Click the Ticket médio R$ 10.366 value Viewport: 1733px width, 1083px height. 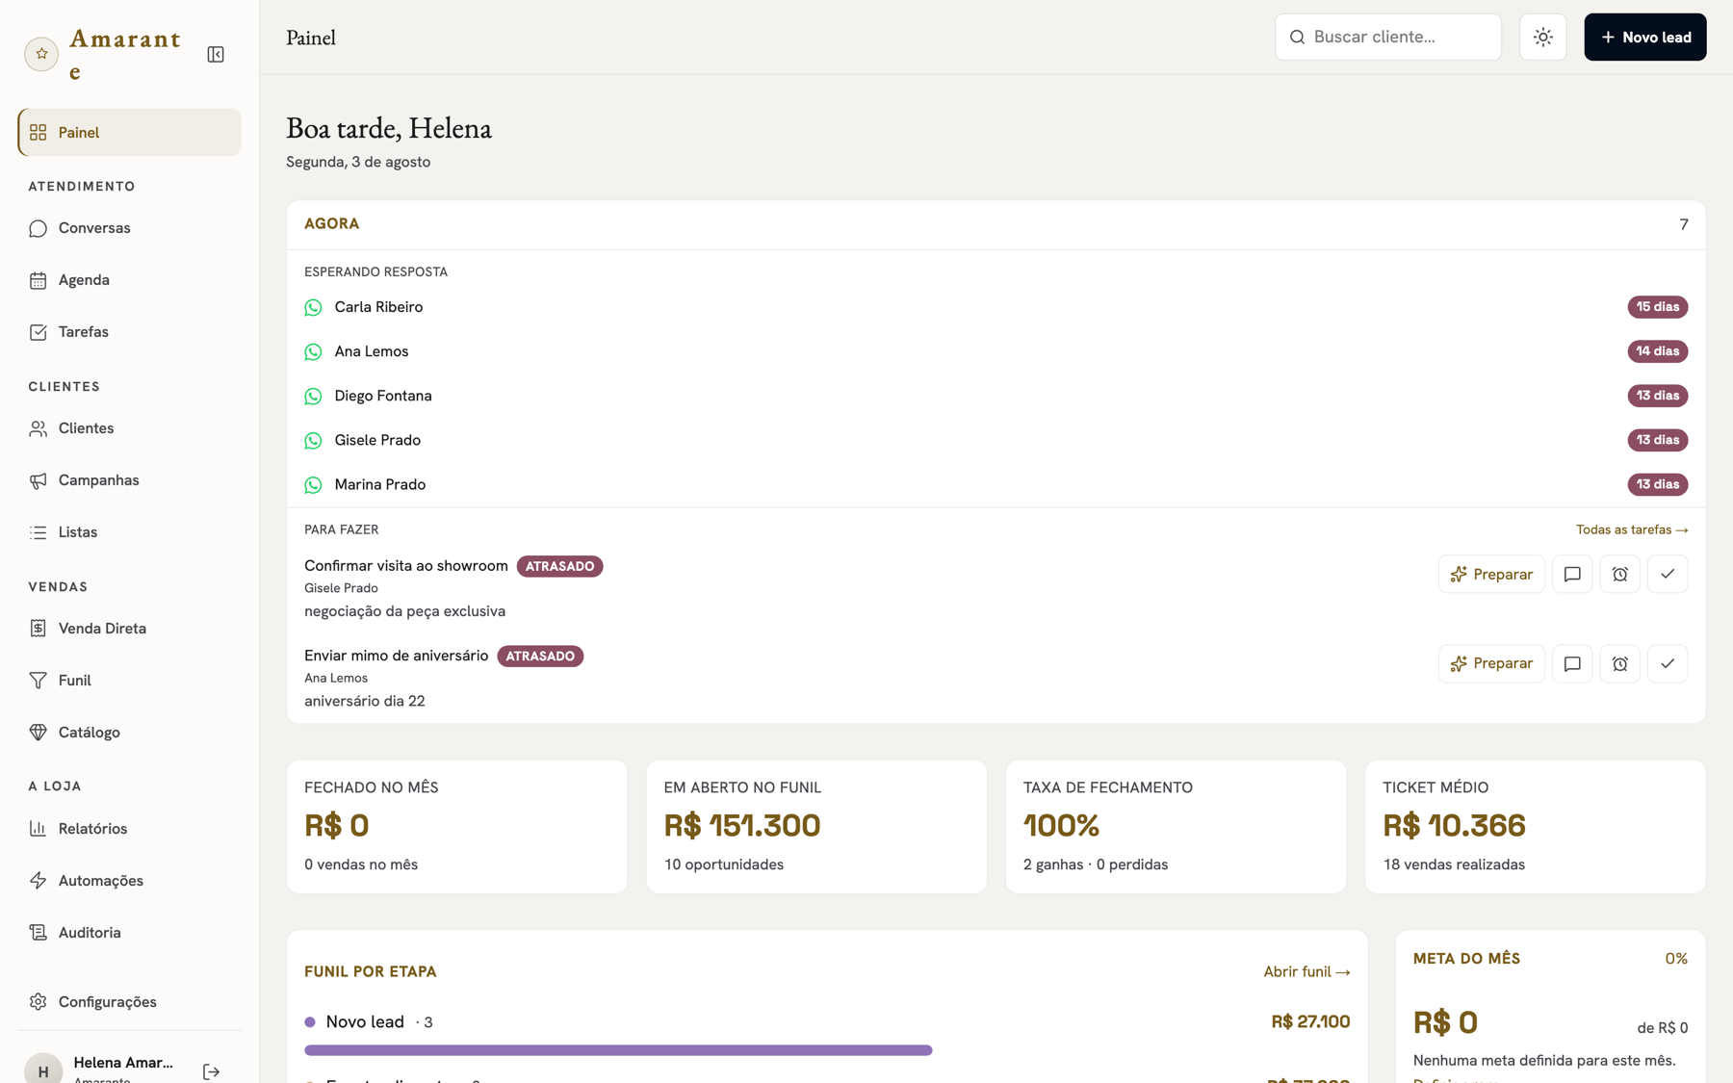point(1454,826)
